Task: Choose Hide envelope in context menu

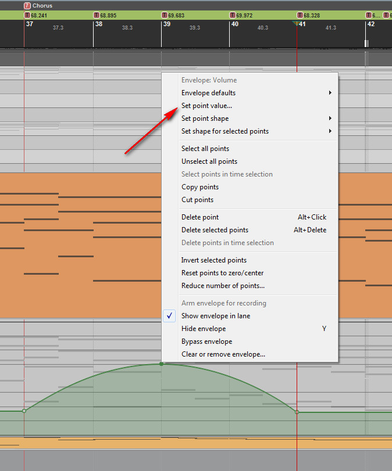Action: 204,329
